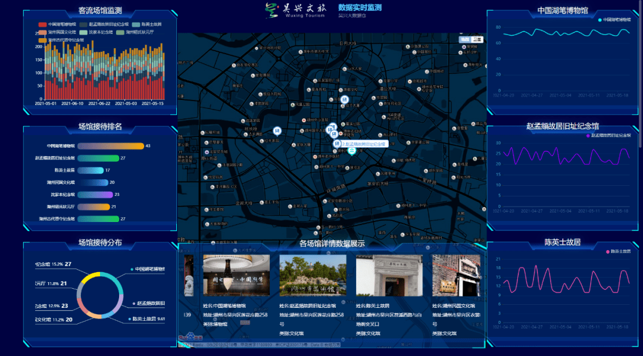This screenshot has height=356, width=643.
Task: Switch the map to 卫星 satellite view
Action: (477, 39)
